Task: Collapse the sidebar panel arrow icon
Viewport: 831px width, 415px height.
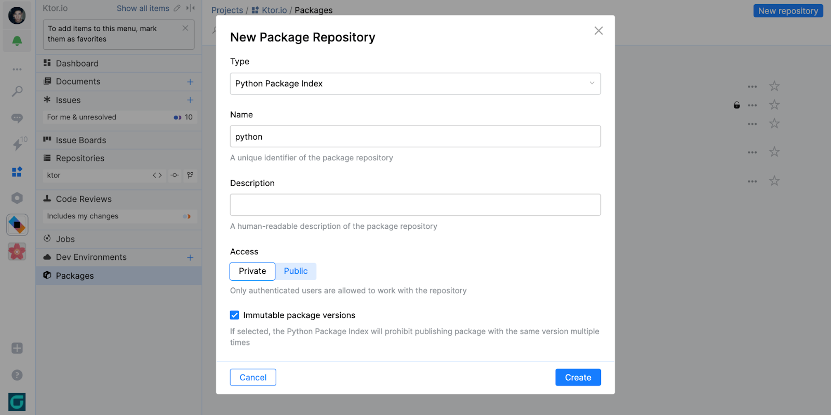Action: click(191, 8)
